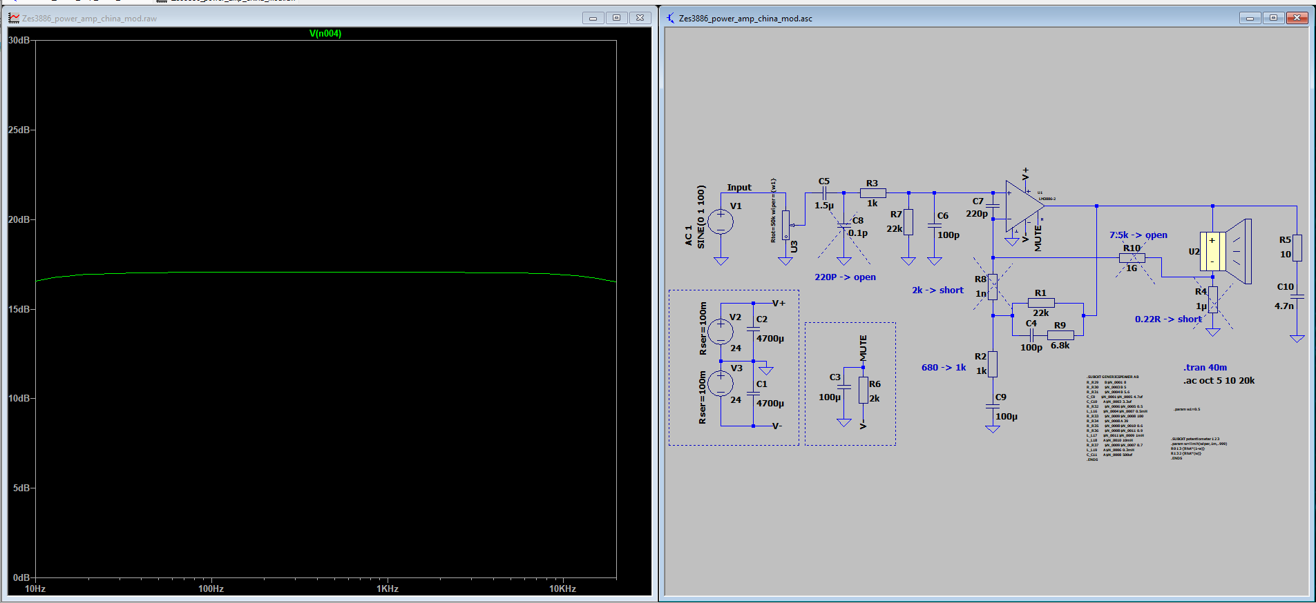Click the V(n004) trace label
Screen dimensions: 1316x603
325,33
